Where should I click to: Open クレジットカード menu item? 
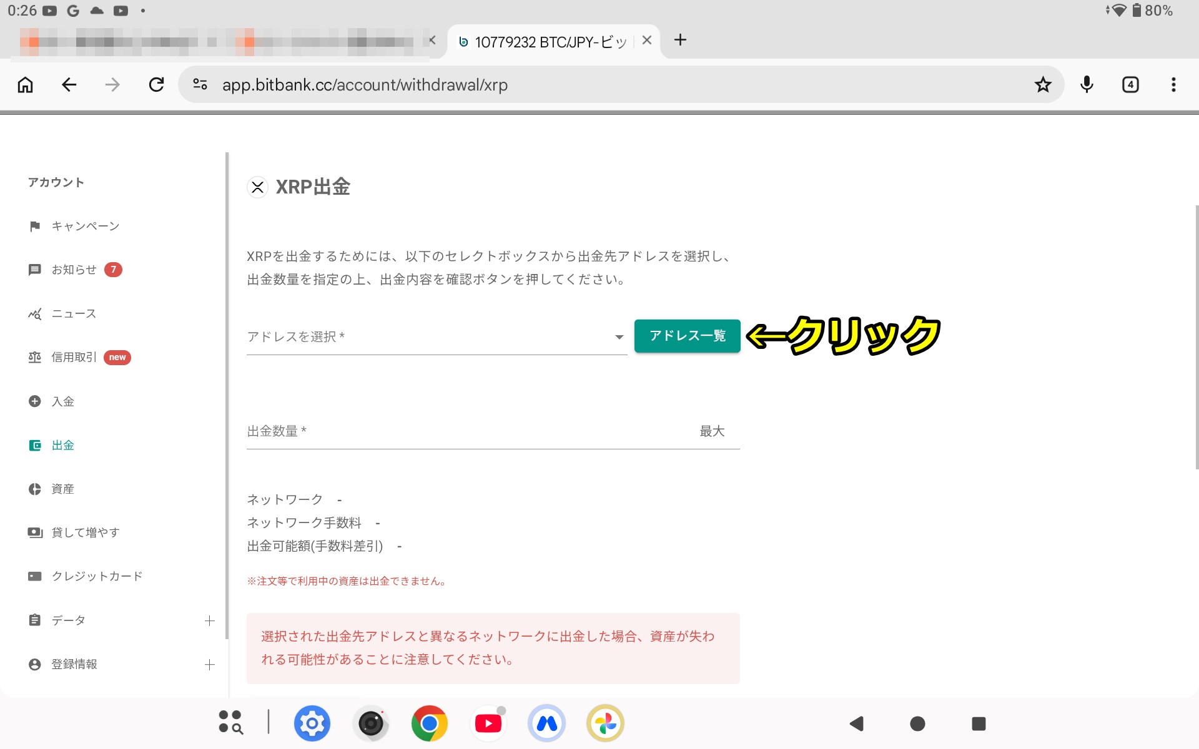coord(97,576)
